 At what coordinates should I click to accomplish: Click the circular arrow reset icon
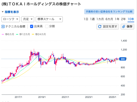click(100, 27)
